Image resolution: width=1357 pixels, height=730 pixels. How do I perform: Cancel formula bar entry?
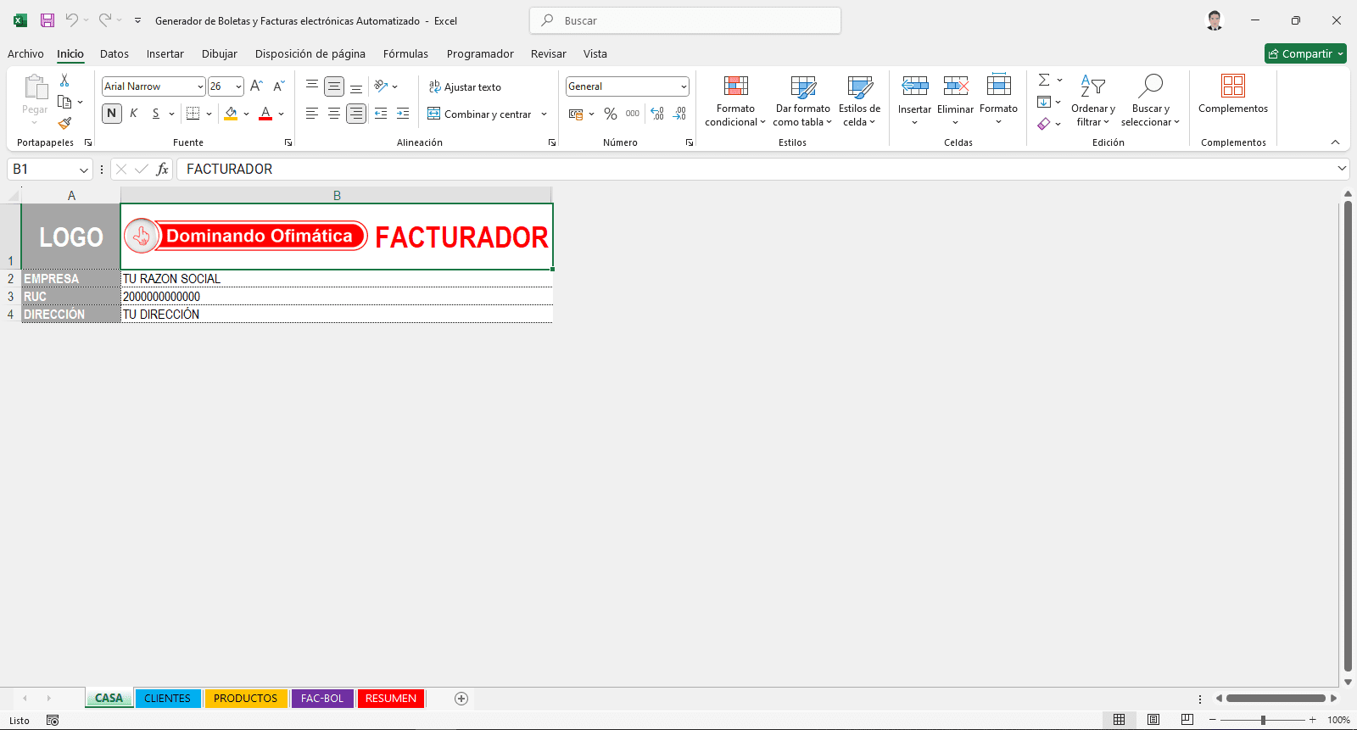point(121,170)
